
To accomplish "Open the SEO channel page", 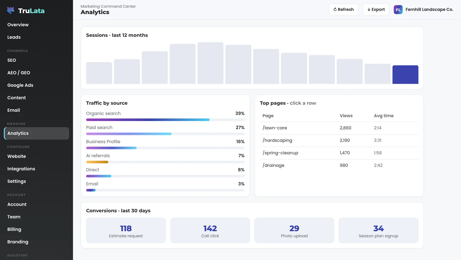I will [36, 60].
